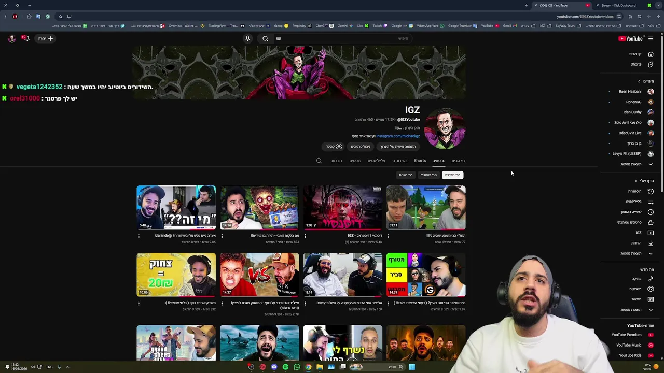Switch to Stream - Kick Dashboard browser tab
Viewport: 664px width, 373px height.
pyautogui.click(x=622, y=5)
